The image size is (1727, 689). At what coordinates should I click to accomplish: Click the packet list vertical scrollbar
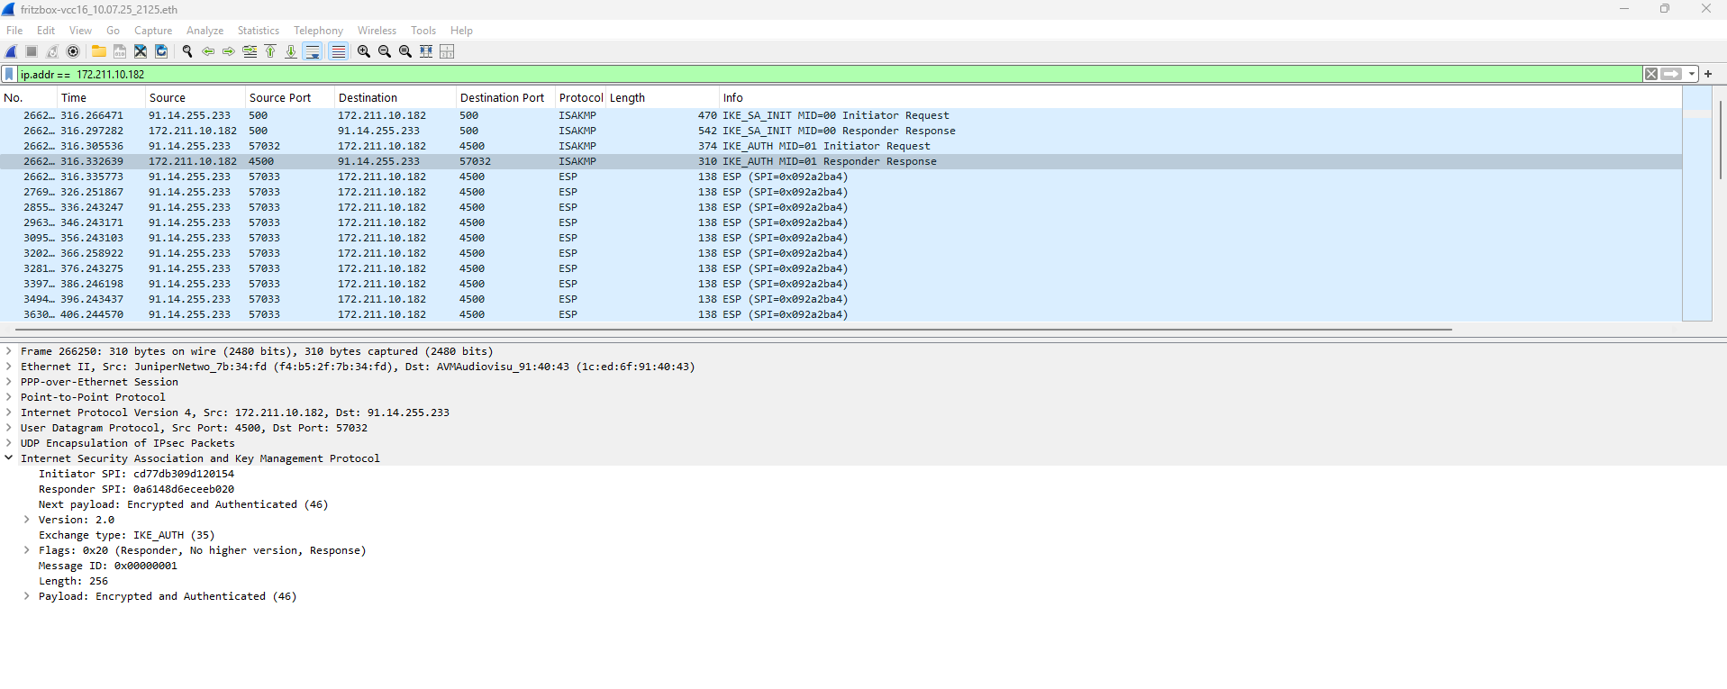1721,140
